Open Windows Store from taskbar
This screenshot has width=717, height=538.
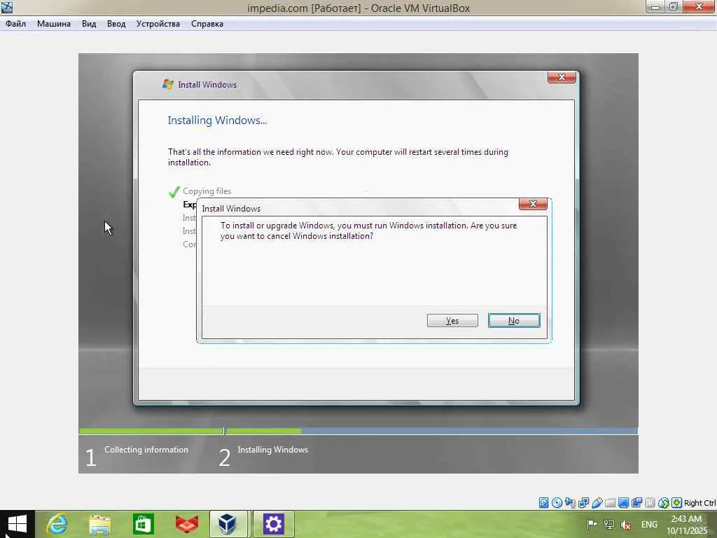(143, 524)
